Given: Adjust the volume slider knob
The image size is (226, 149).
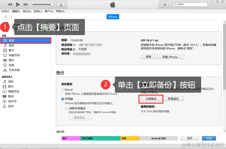Looking at the screenshot, I should click(52, 5).
